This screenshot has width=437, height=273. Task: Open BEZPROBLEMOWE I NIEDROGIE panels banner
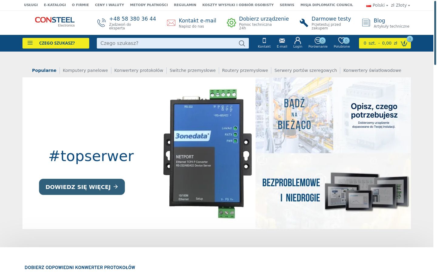click(333, 191)
